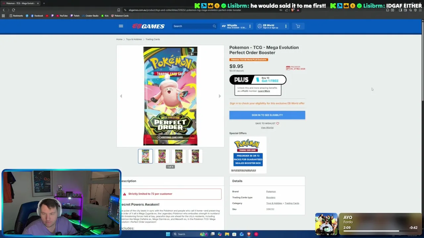Open YouTube Music app on taskbar
424x238 pixels.
pos(256,234)
